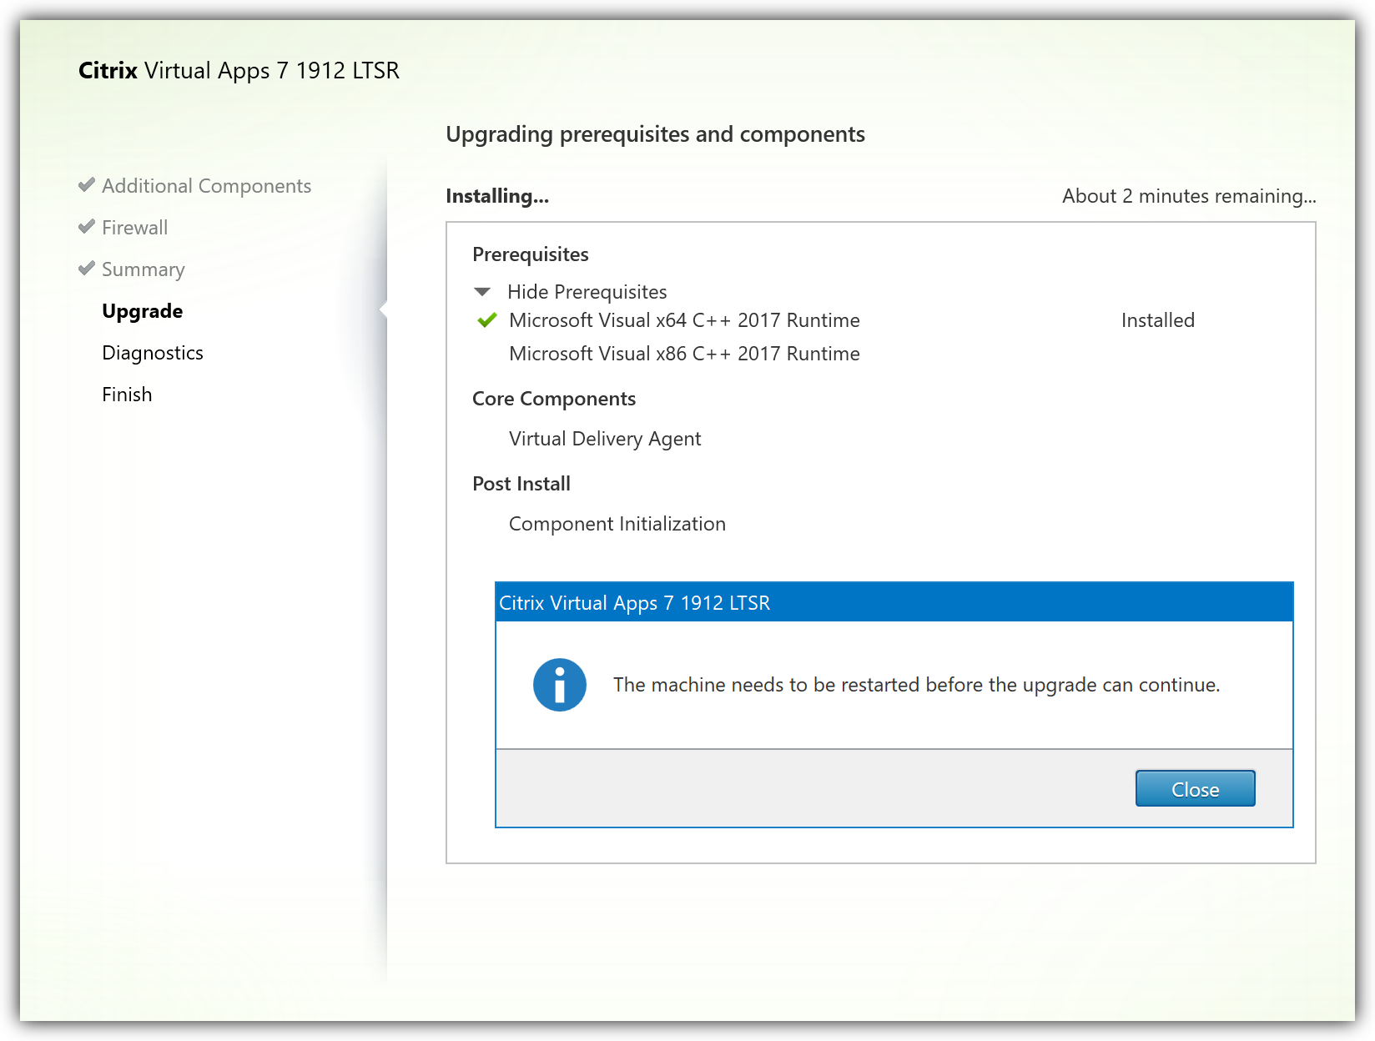Click the Component Initialization item
The width and height of the screenshot is (1375, 1041).
pyautogui.click(x=617, y=524)
